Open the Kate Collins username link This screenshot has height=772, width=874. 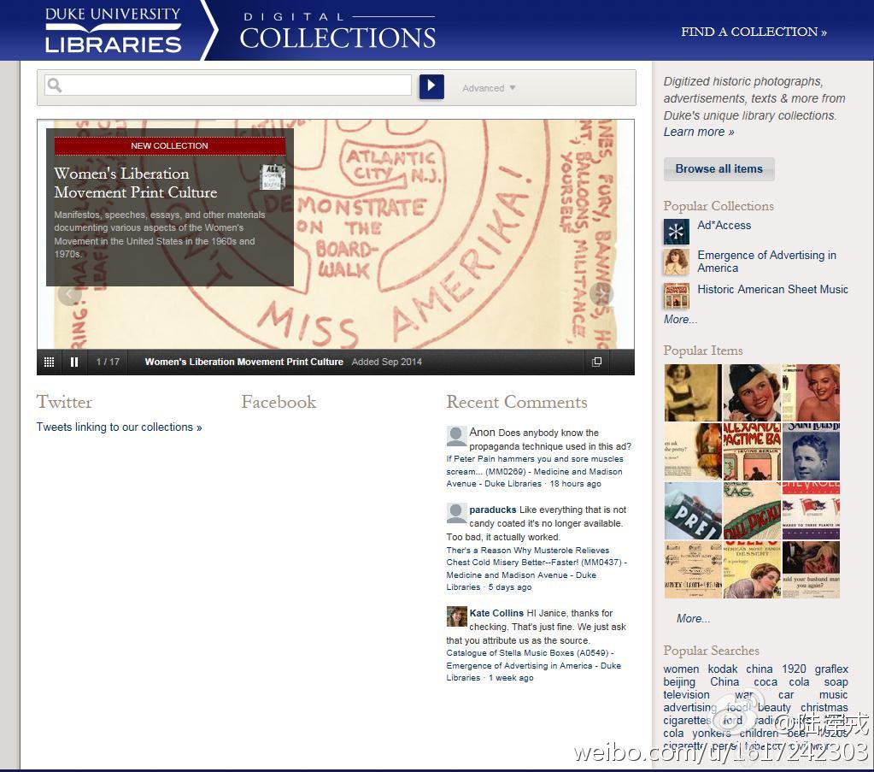coord(496,613)
